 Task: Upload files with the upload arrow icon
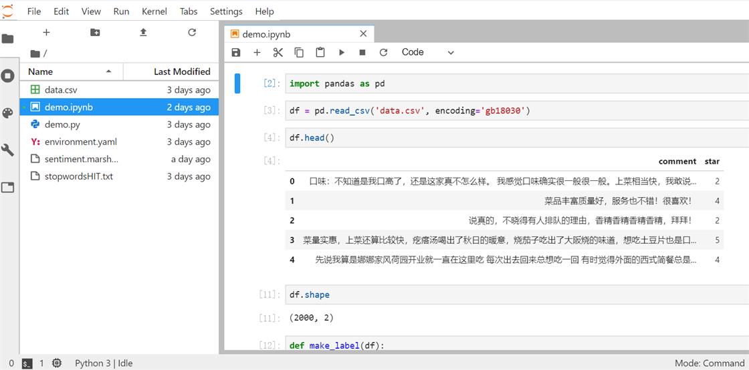(x=143, y=32)
